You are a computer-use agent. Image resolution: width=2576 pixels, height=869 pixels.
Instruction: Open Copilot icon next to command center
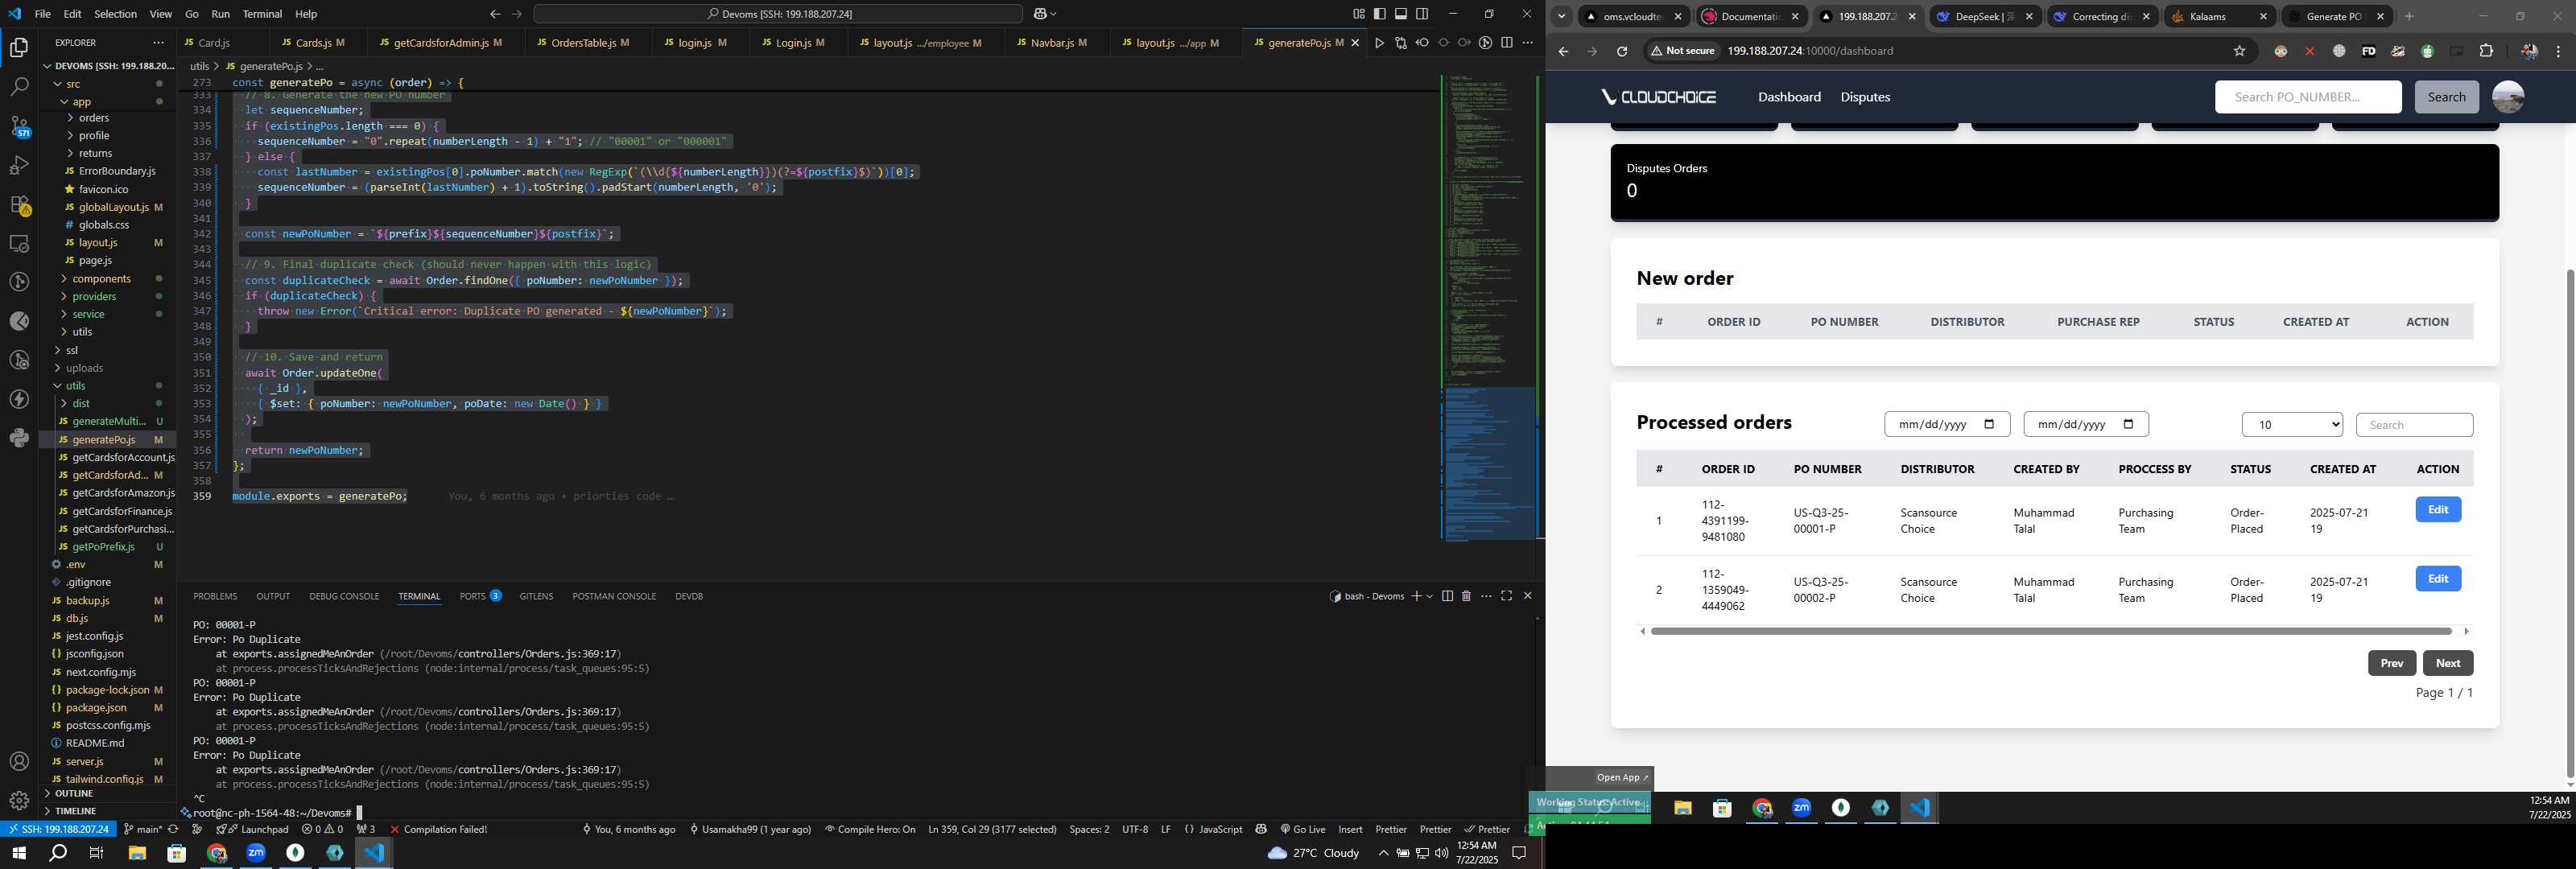point(1040,14)
